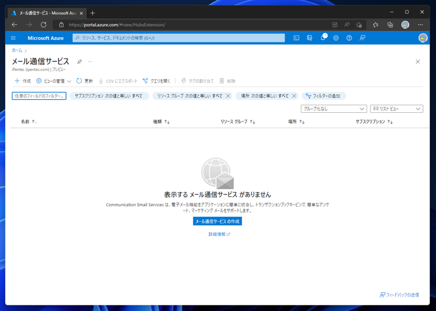Open the Azure account avatar

tap(423, 38)
